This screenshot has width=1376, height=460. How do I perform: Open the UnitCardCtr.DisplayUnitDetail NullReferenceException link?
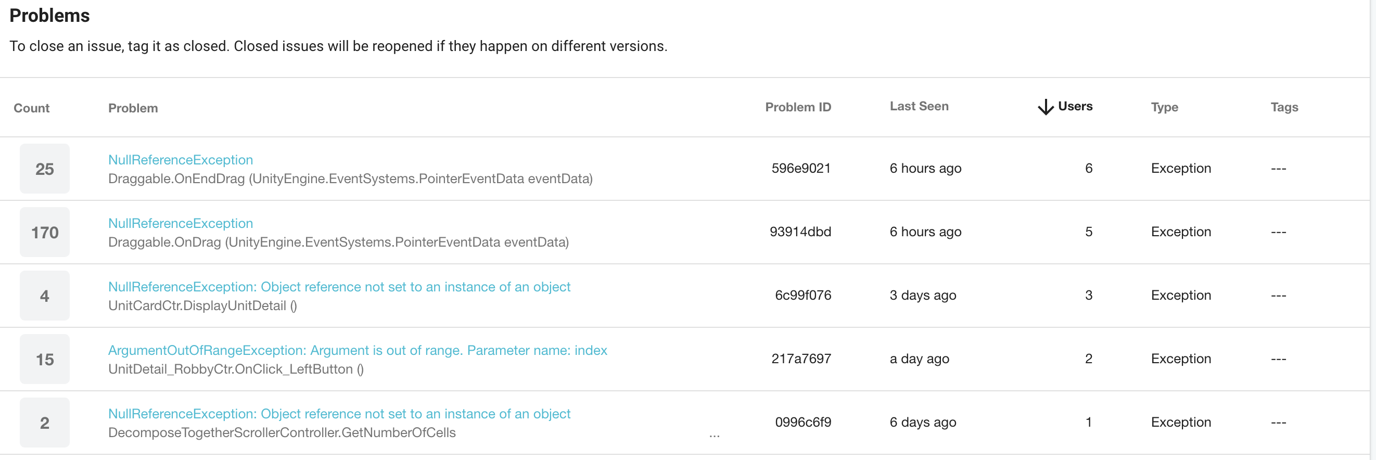coord(339,287)
